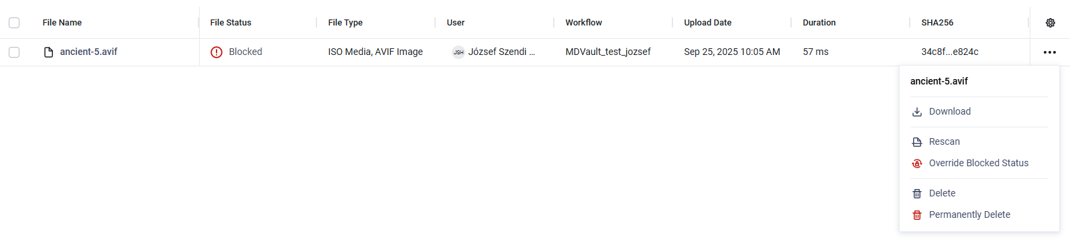Click the Rescan icon in the menu
Image resolution: width=1082 pixels, height=246 pixels.
917,142
